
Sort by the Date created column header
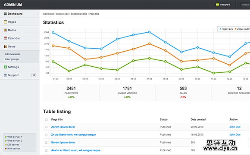[198, 119]
